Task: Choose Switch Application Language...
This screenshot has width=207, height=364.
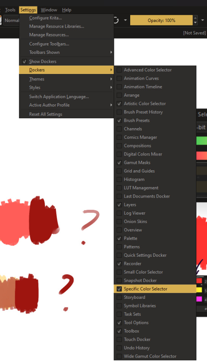Action: tap(66, 97)
